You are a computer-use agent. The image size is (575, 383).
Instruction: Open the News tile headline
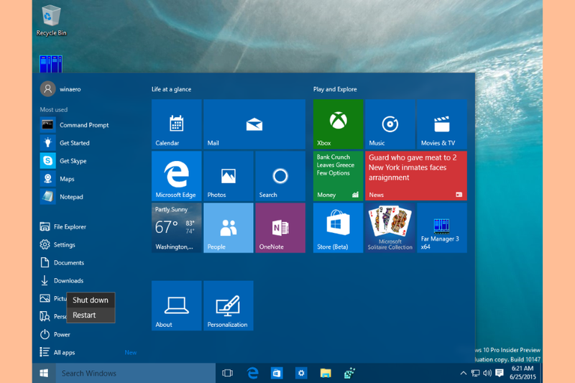pyautogui.click(x=416, y=176)
